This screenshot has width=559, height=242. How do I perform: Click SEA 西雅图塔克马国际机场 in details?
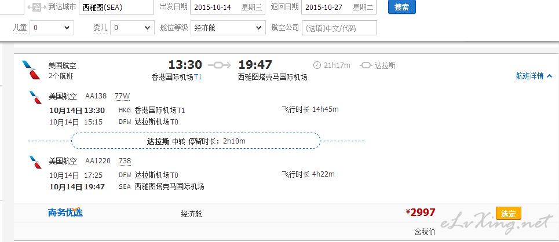tap(162, 187)
